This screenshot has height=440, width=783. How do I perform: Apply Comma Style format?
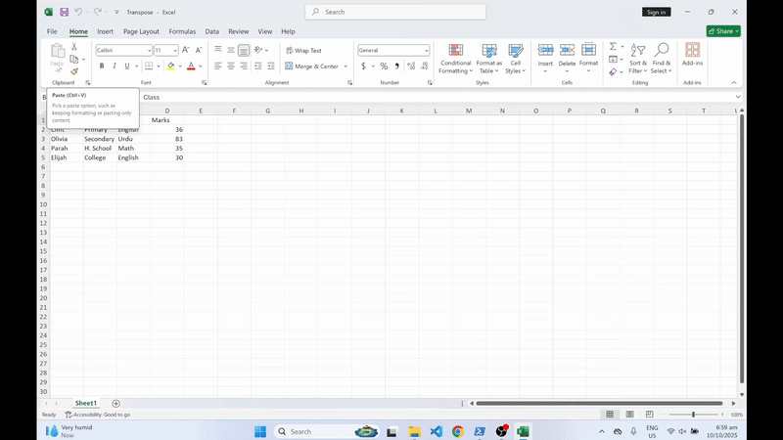[x=397, y=66]
